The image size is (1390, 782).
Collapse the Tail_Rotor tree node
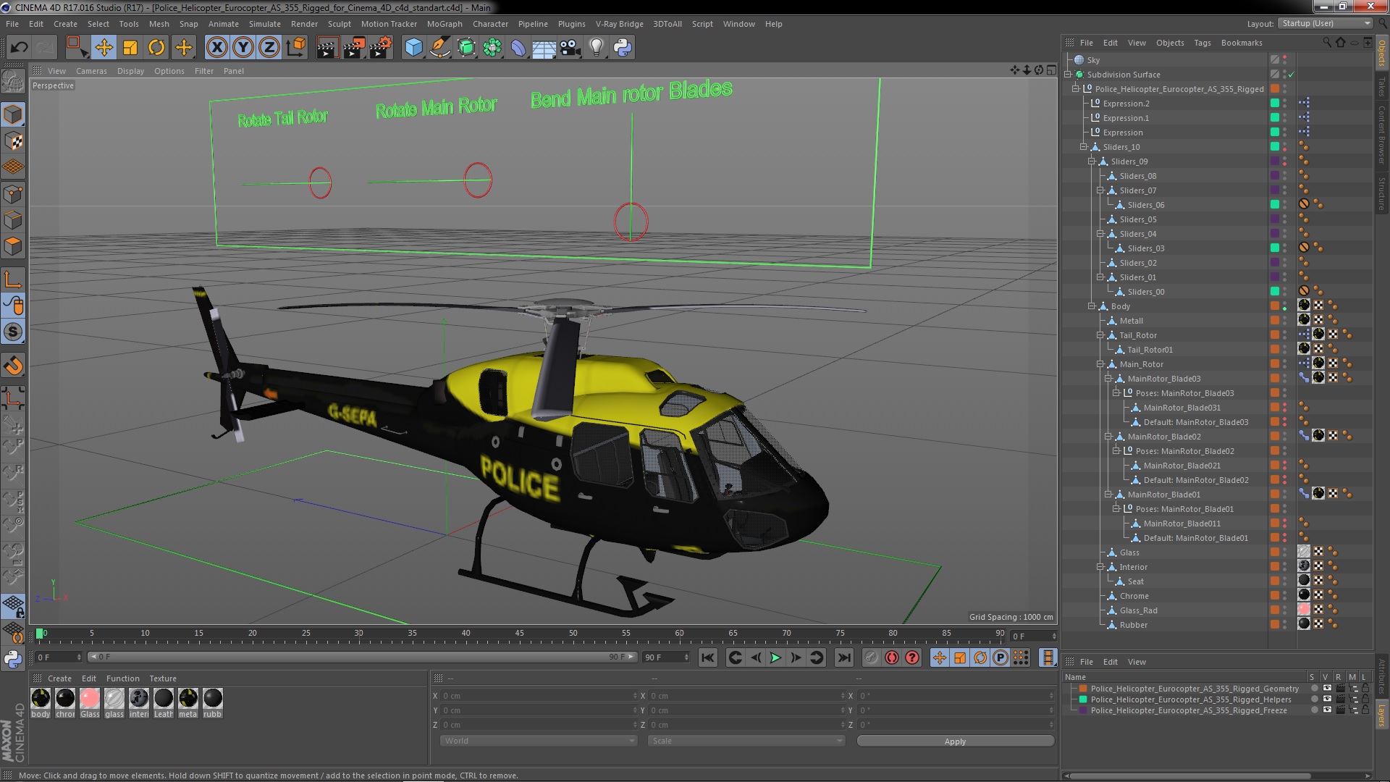pos(1100,335)
